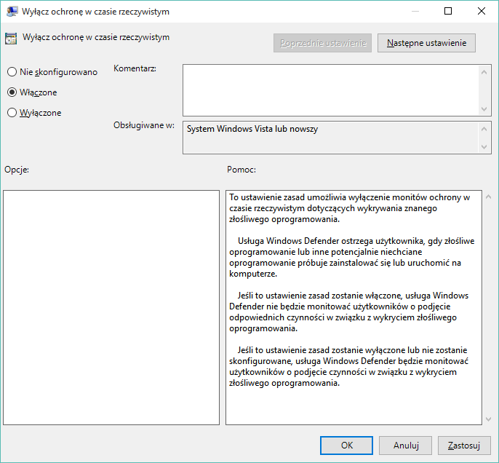This screenshot has height=463, width=499.
Task: Choose the "Wyłączone" radio option
Action: 34,113
